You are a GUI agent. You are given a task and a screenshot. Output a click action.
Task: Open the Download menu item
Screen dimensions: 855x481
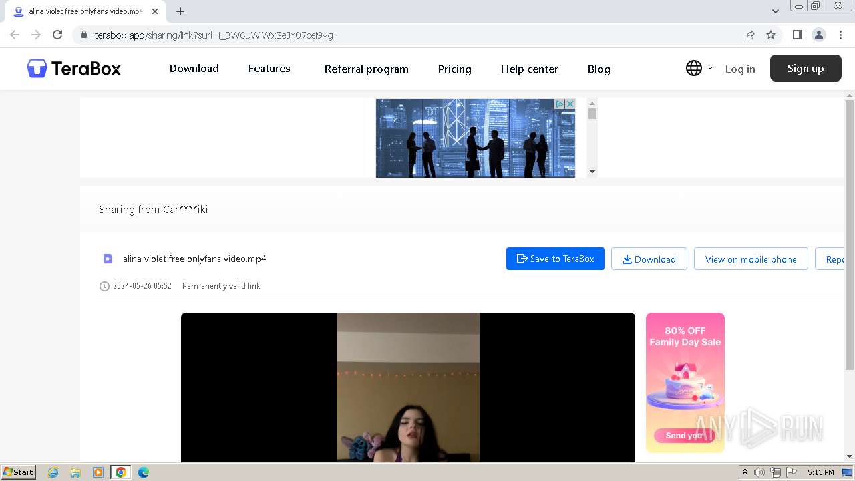pyautogui.click(x=194, y=69)
